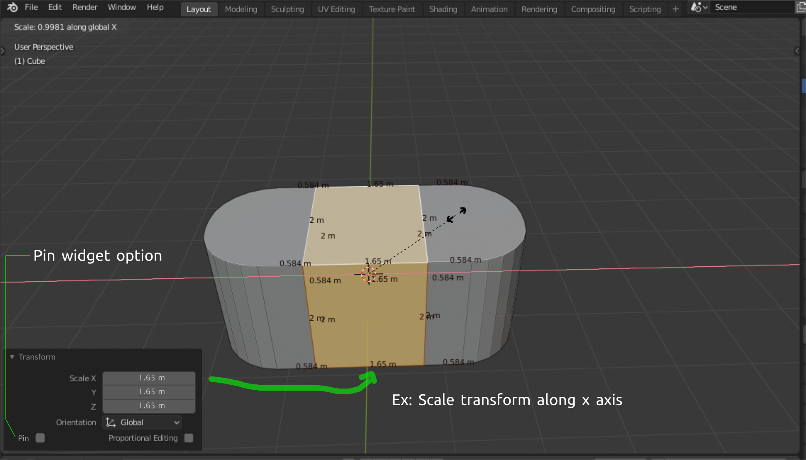Switch to the Layout workspace tab
This screenshot has height=460, width=806.
(199, 9)
